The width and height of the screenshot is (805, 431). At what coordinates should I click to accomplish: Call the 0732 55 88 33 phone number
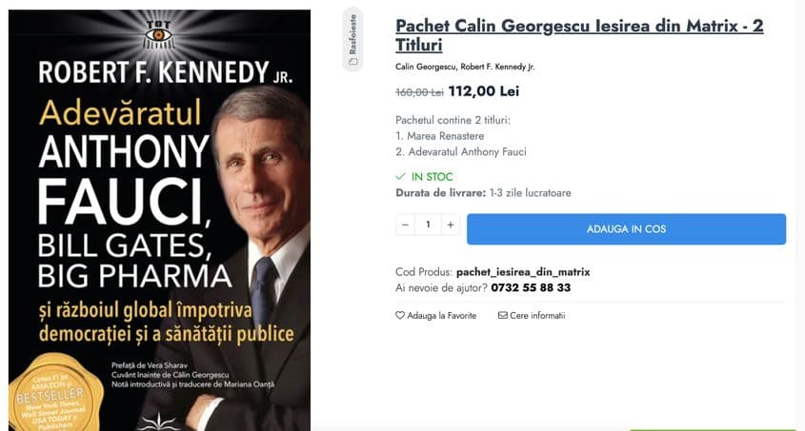pos(531,287)
